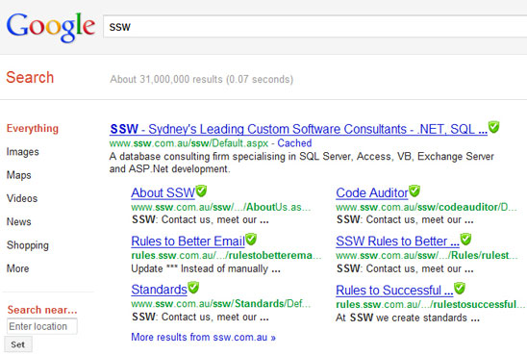Click the Google logo
The width and height of the screenshot is (527, 356).
(51, 27)
